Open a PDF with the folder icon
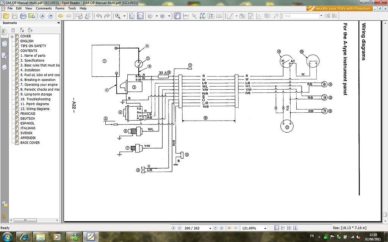 pos(6,16)
